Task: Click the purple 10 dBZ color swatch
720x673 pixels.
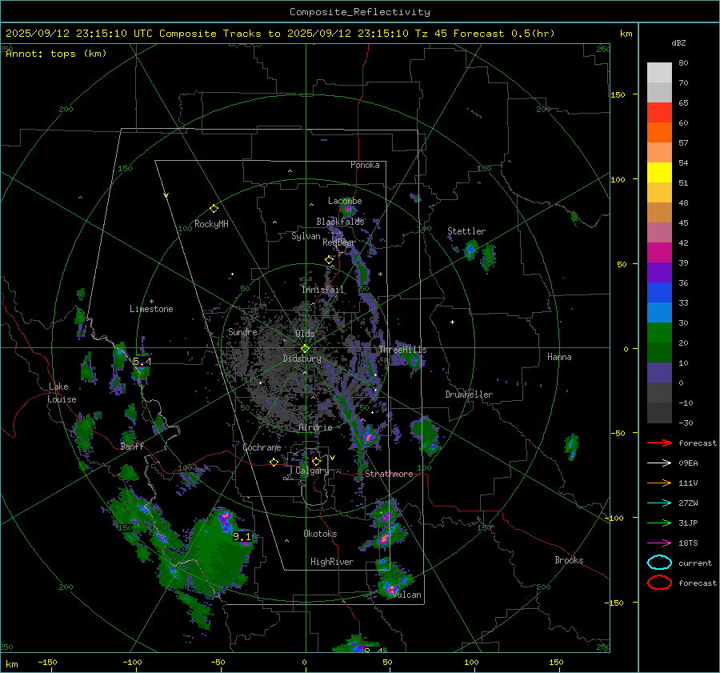Action: pos(659,372)
